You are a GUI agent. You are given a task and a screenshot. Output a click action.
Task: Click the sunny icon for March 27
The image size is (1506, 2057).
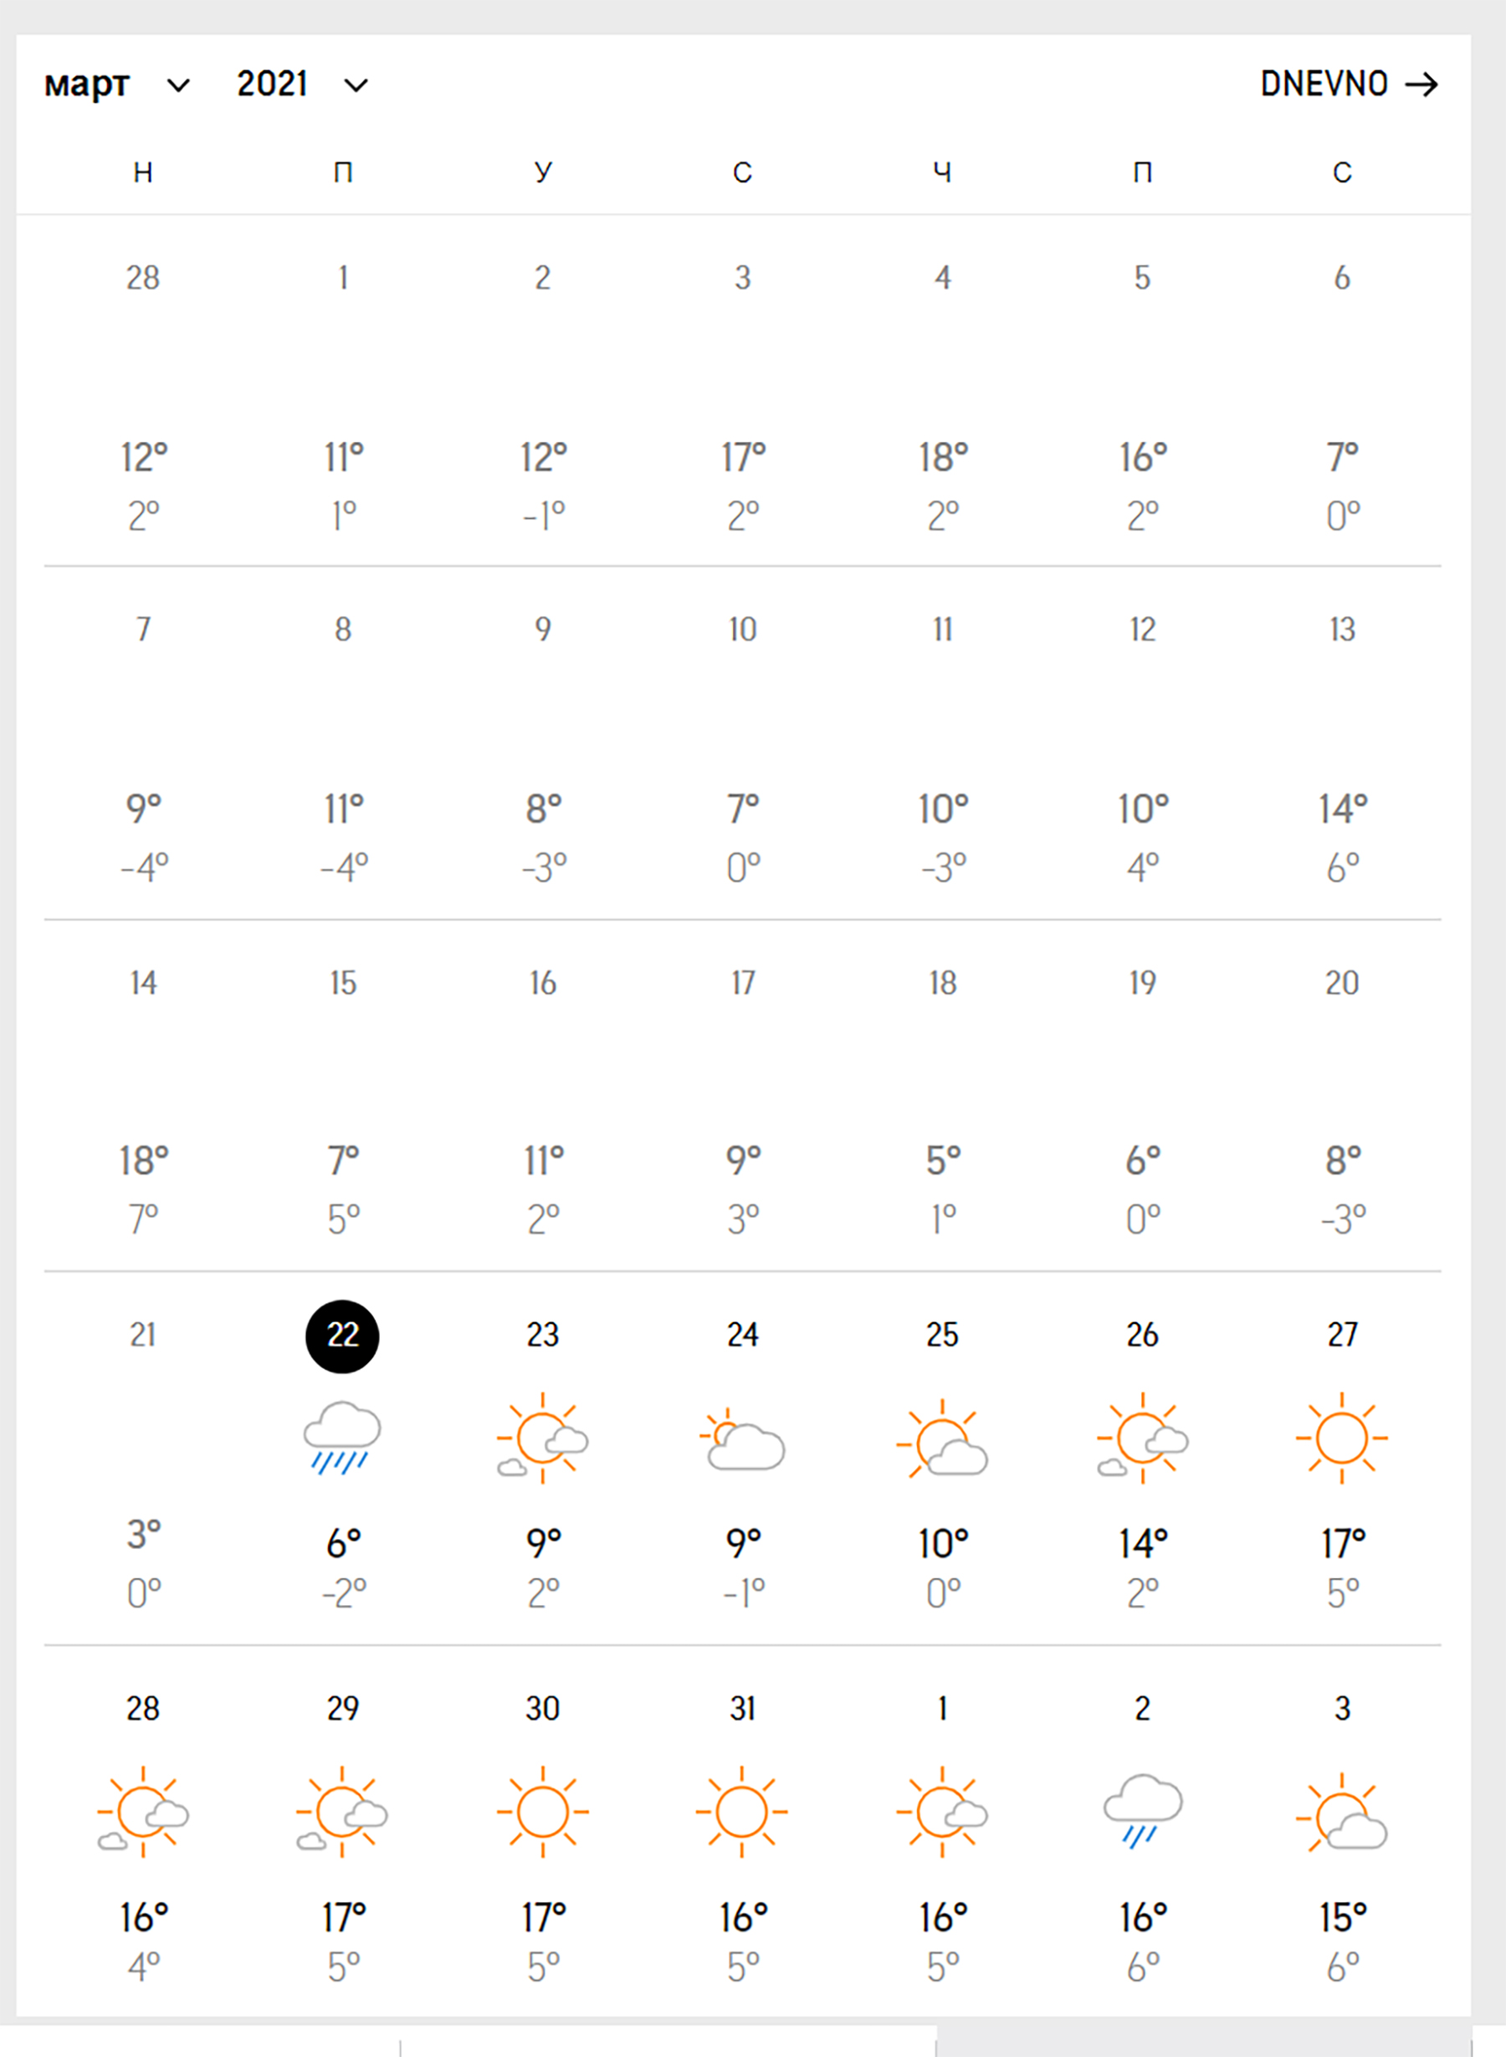click(x=1342, y=1438)
